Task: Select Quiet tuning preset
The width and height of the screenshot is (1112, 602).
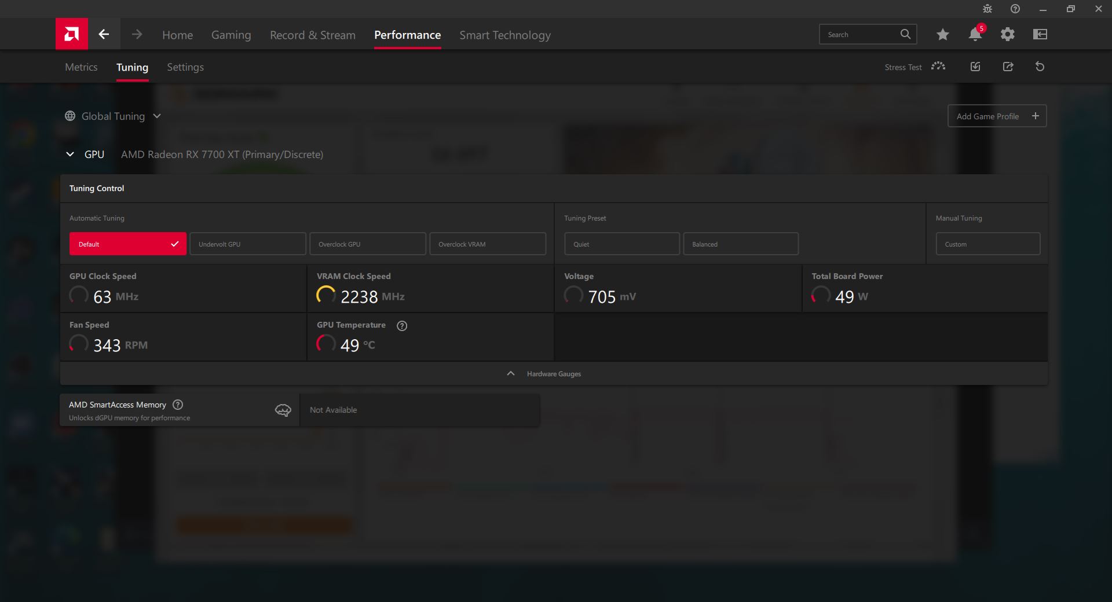Action: click(622, 244)
